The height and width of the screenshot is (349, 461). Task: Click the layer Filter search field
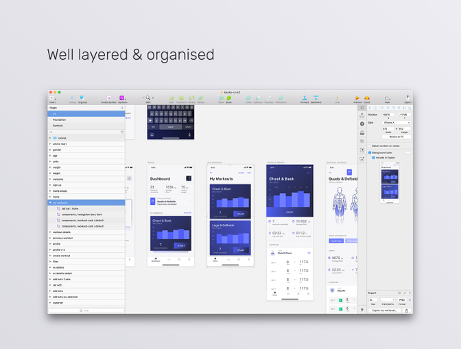[86, 311]
